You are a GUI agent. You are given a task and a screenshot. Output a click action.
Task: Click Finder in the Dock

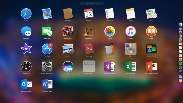click(x=180, y=24)
